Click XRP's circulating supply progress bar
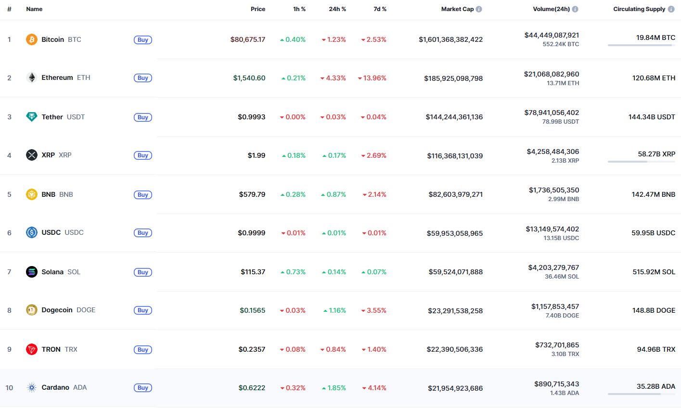This screenshot has height=408, width=681. point(642,162)
